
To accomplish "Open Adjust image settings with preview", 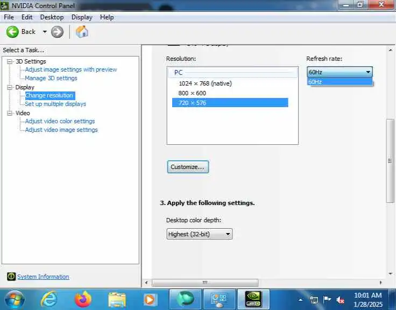I will 70,69.
